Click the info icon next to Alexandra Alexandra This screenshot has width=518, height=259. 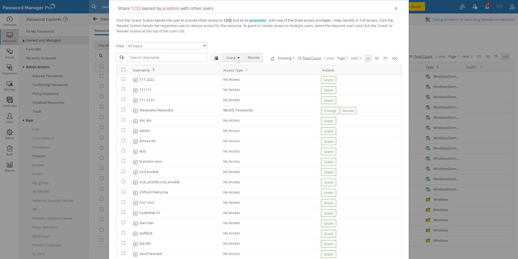coord(135,111)
